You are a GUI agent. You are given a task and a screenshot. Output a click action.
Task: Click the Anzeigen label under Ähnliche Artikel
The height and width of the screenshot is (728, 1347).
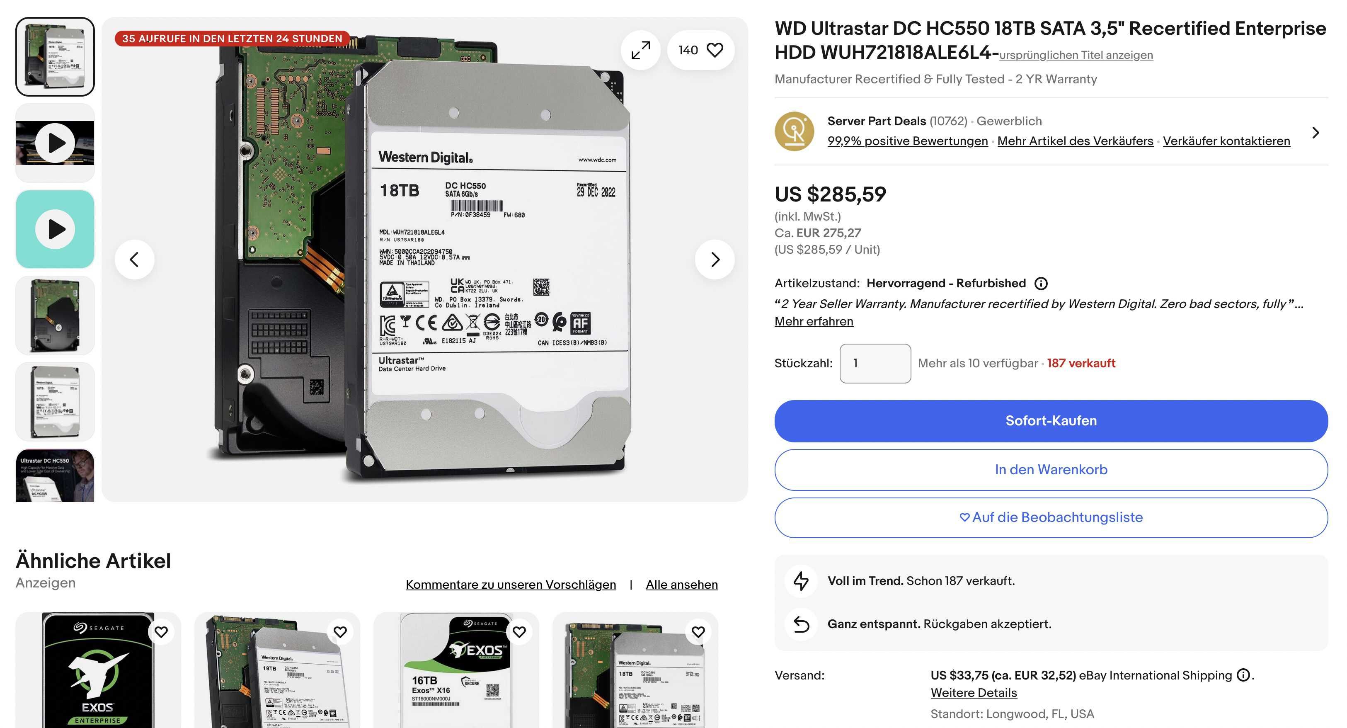tap(46, 582)
